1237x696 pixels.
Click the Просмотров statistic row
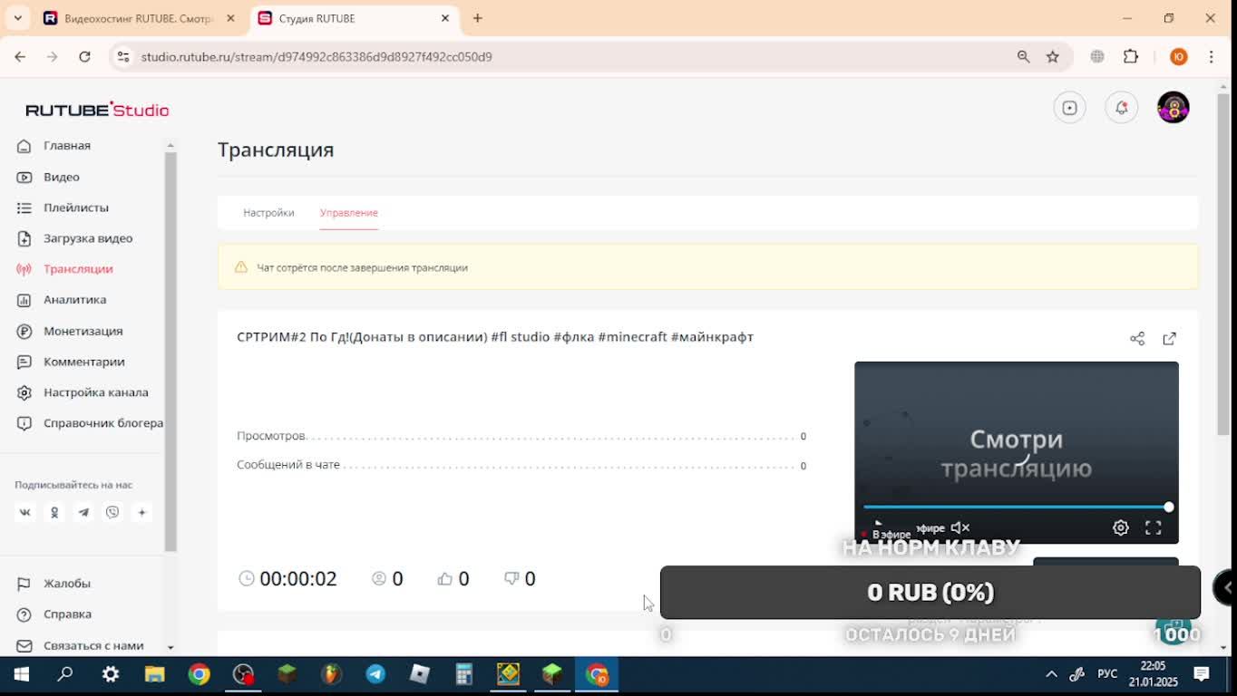[521, 436]
